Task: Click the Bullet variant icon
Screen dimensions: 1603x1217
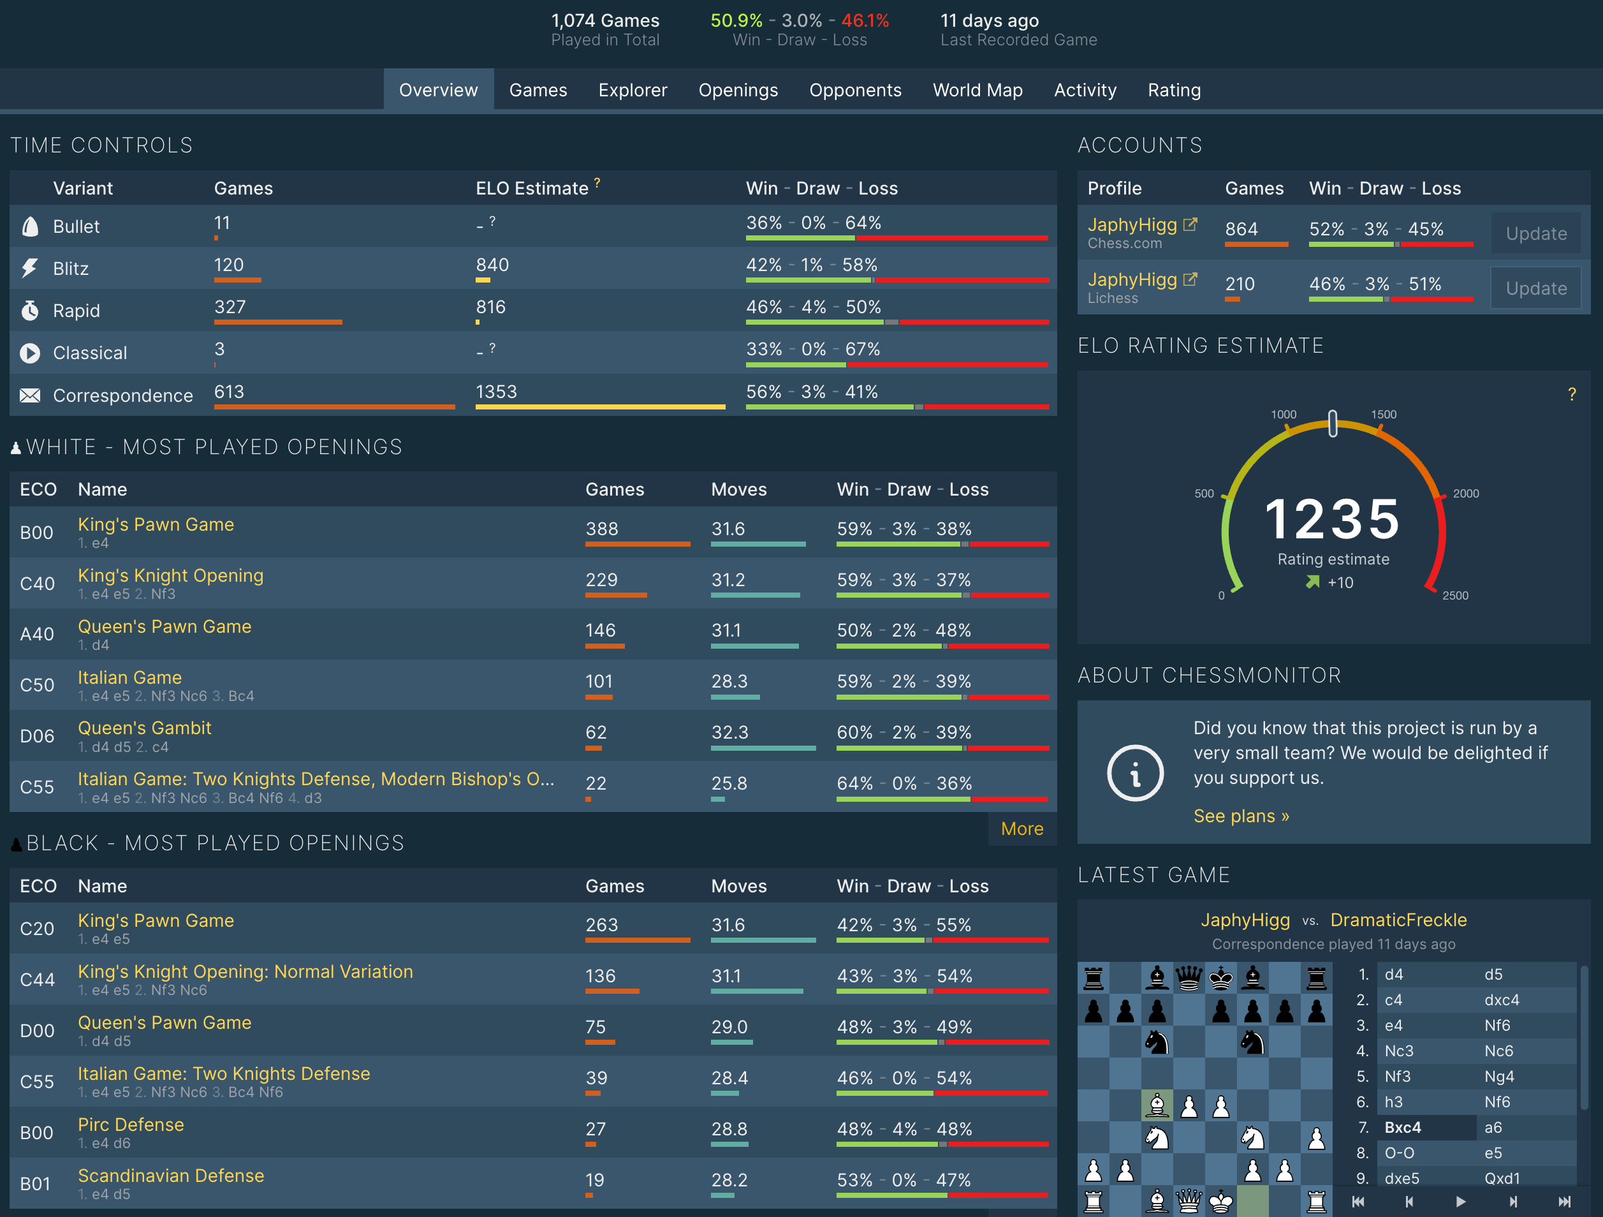Action: coord(30,226)
